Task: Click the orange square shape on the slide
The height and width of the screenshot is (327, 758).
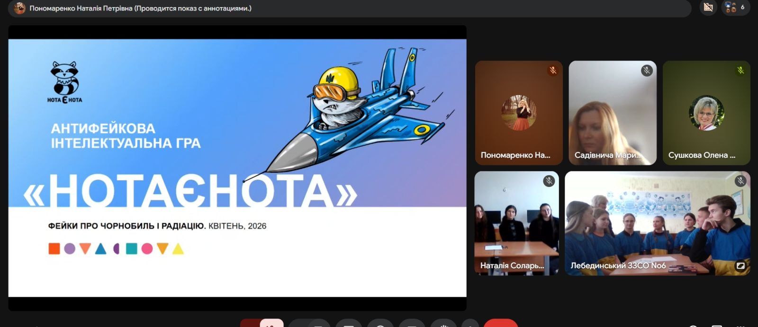Action: coord(54,248)
